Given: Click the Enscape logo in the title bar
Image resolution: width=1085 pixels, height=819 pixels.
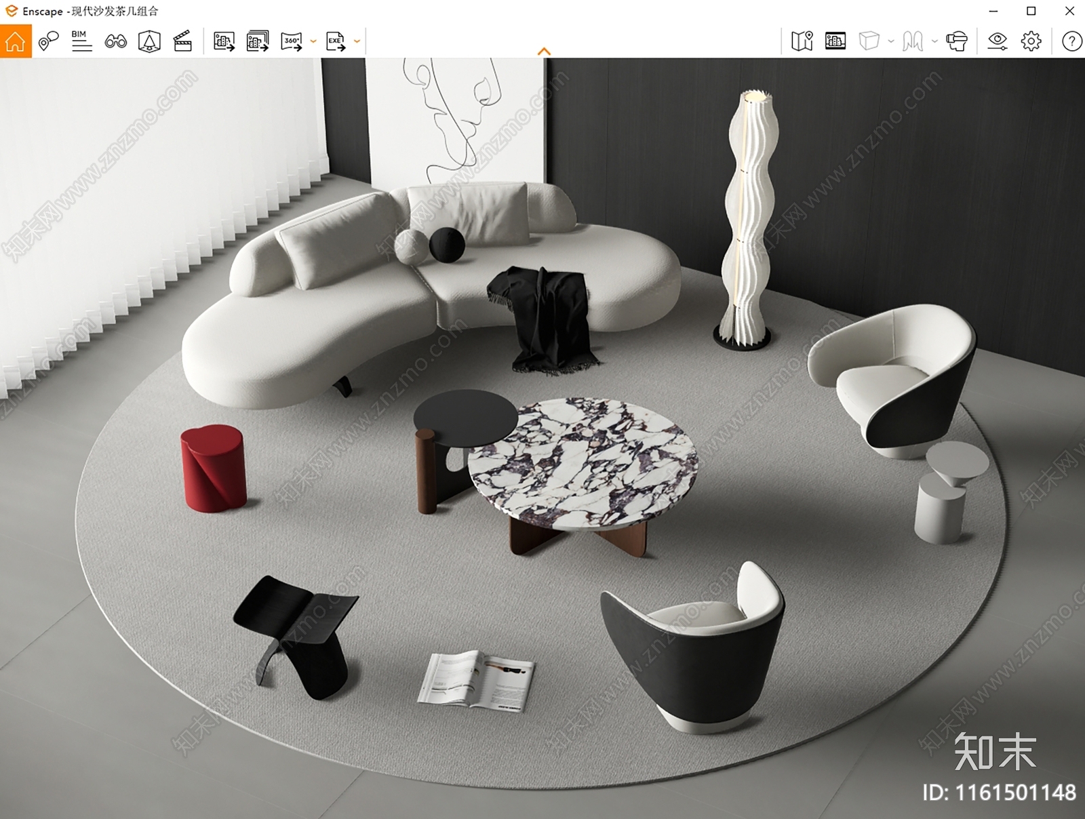Looking at the screenshot, I should [x=11, y=11].
